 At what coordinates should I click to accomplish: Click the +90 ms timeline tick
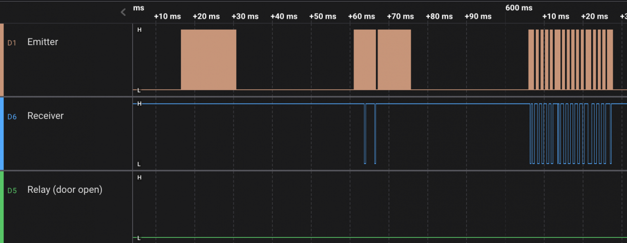478,16
